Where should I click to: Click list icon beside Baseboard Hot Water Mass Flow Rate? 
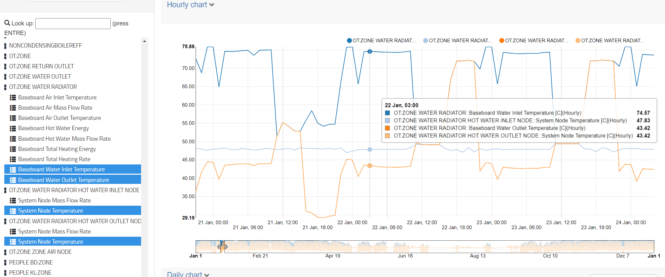click(13, 139)
